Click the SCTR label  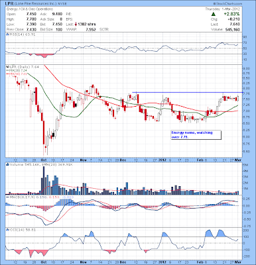coord(103,29)
